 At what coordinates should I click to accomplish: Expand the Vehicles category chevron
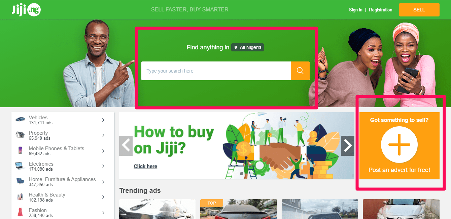point(103,120)
